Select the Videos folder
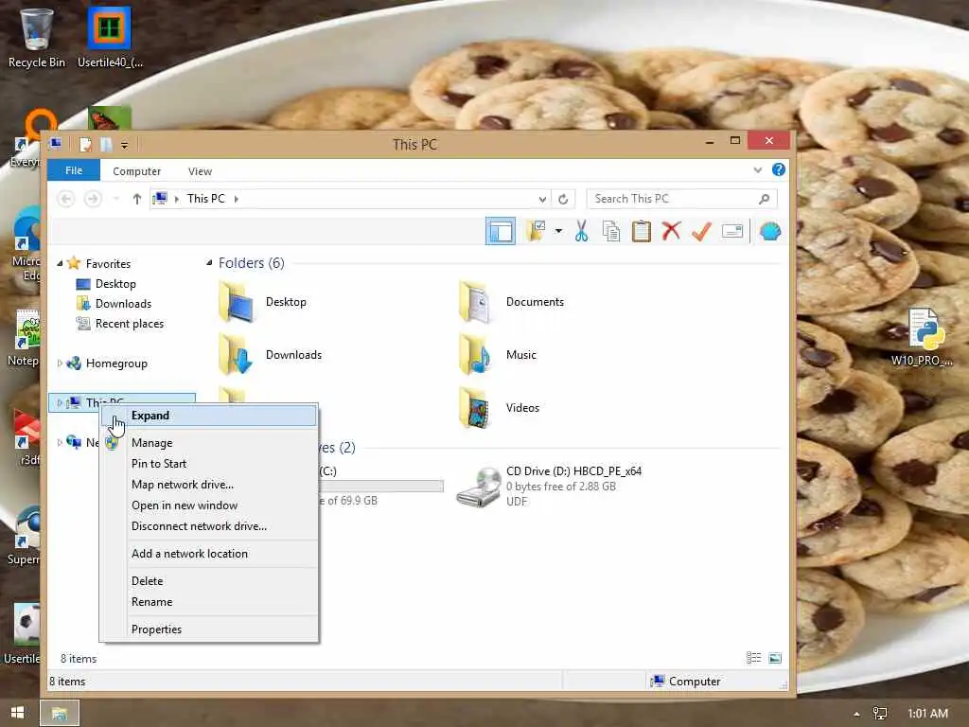The width and height of the screenshot is (969, 727). (500, 408)
